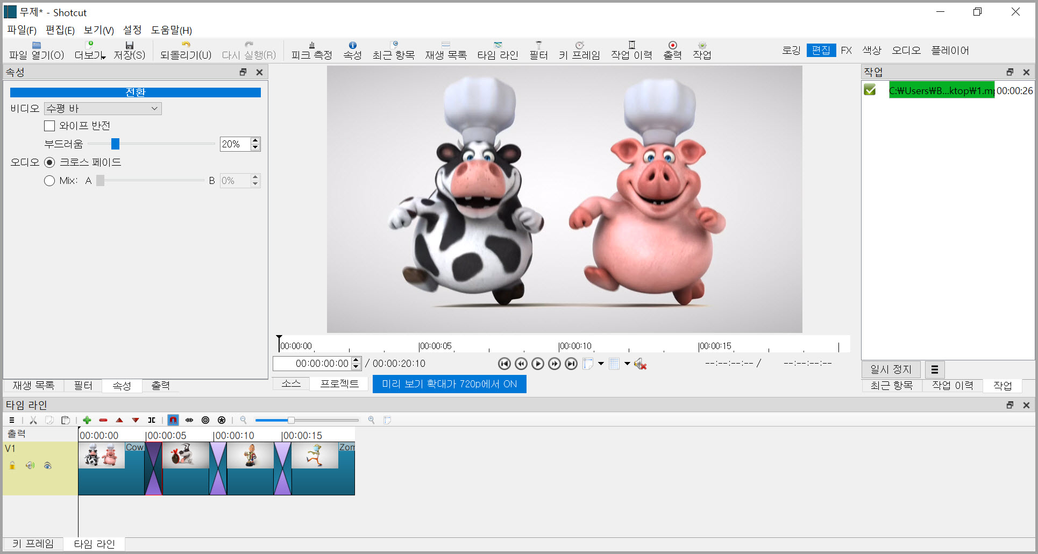Select the 크로스 페이드 audio radio button
Image resolution: width=1038 pixels, height=554 pixels.
49,162
